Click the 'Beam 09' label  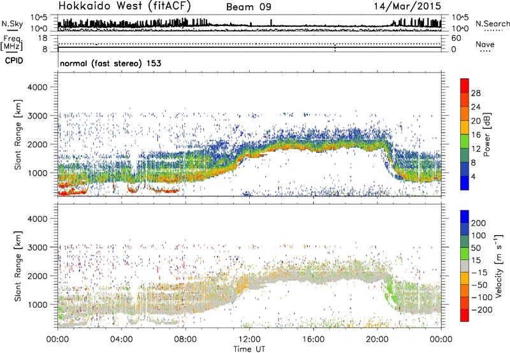point(249,7)
